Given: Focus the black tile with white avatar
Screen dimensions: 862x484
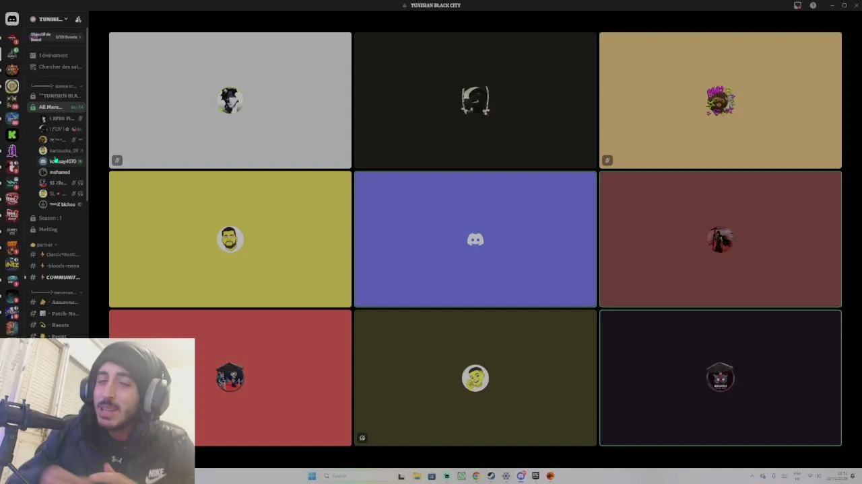Looking at the screenshot, I should [x=475, y=100].
